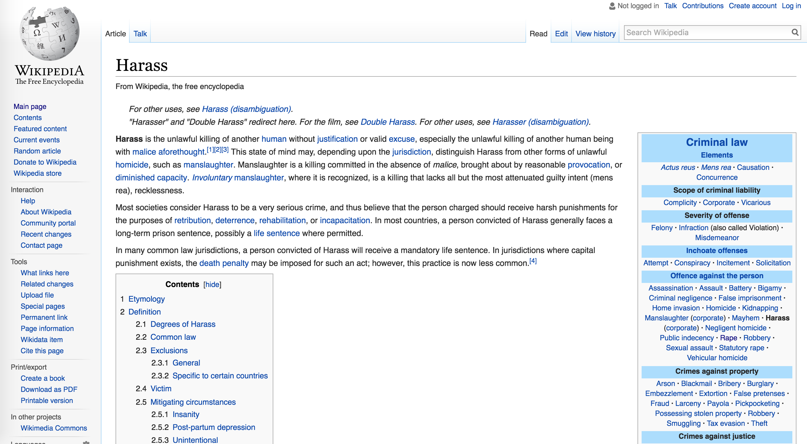
Task: Click the not-logged-in user icon
Action: 612,6
